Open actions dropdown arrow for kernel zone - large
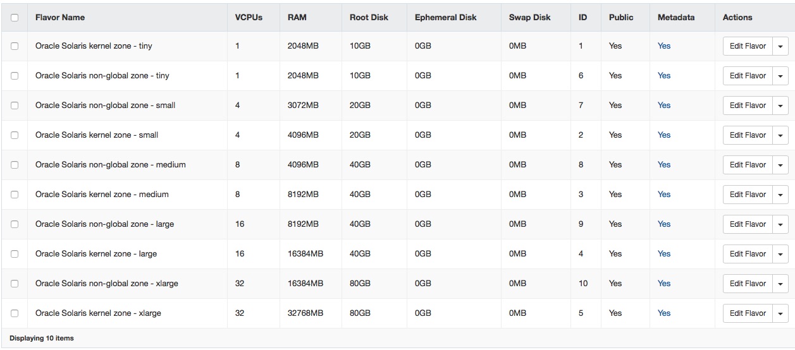This screenshot has width=795, height=350. pyautogui.click(x=780, y=254)
